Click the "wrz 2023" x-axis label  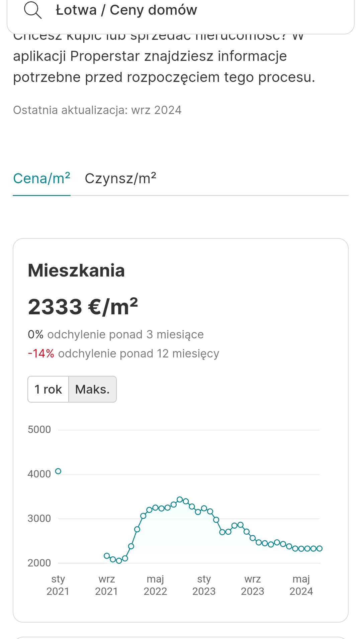(253, 585)
